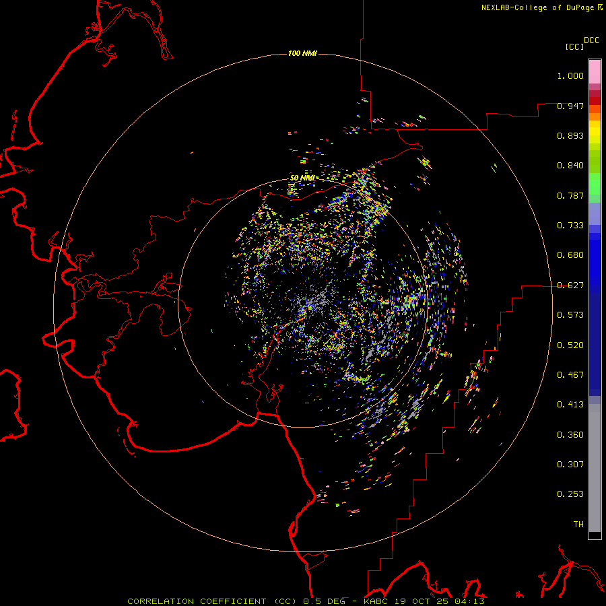606x606 pixels.
Task: Click the DCC legend heading
Action: point(592,40)
